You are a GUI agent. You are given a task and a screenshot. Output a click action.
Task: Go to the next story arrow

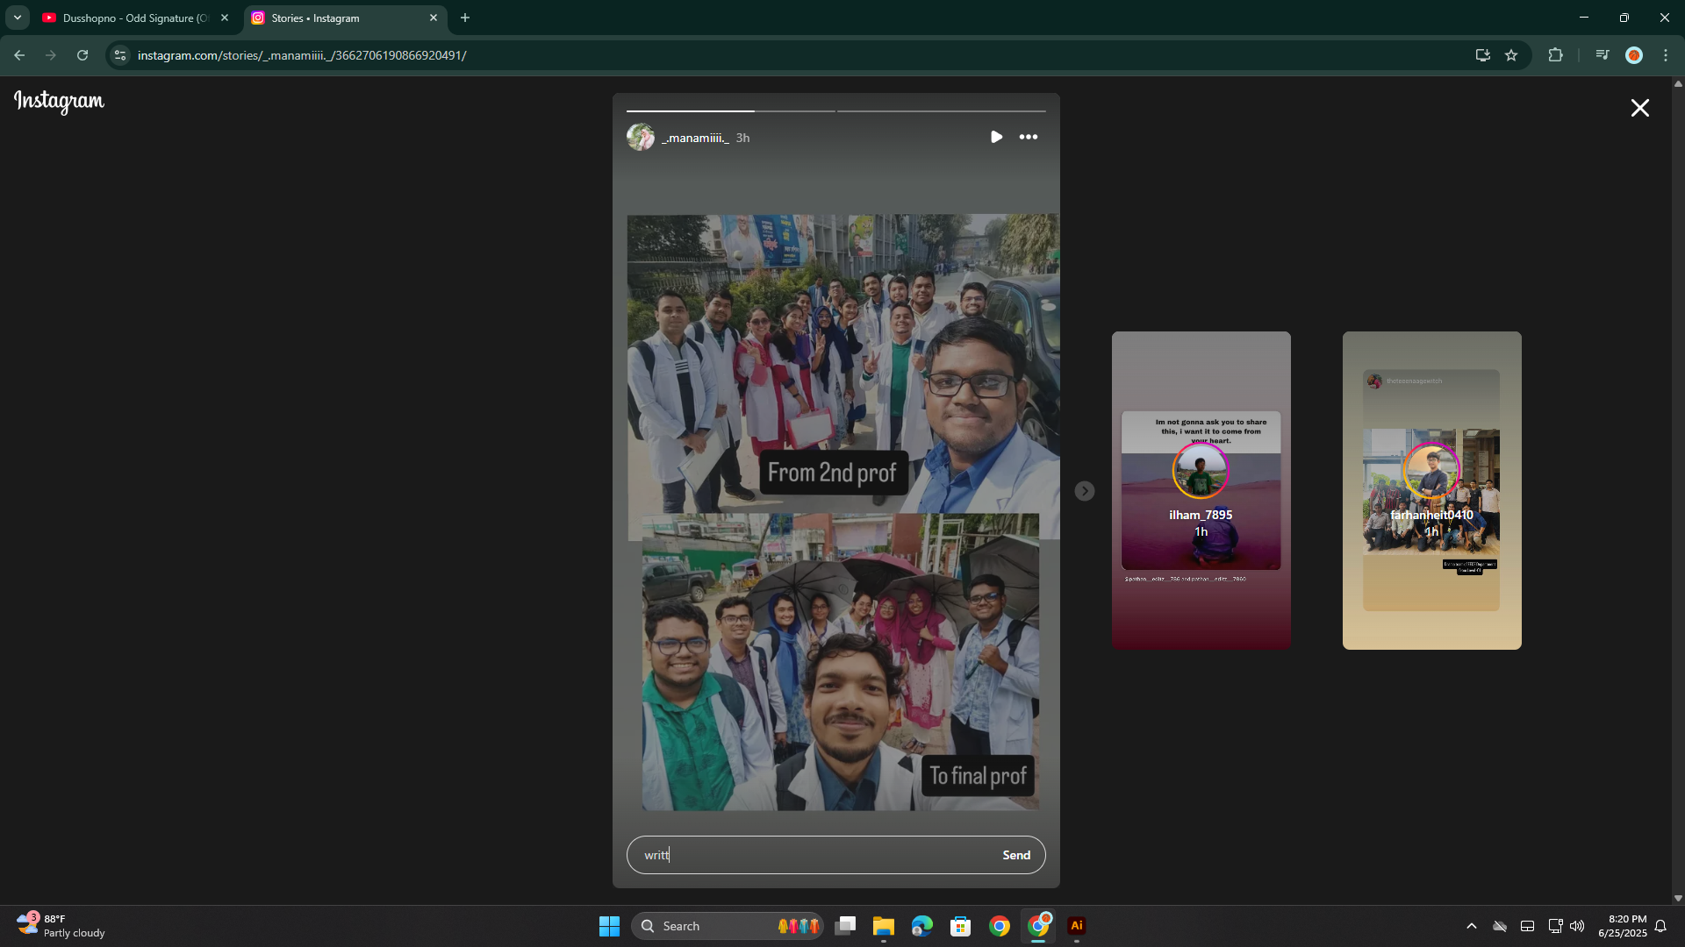(x=1085, y=491)
